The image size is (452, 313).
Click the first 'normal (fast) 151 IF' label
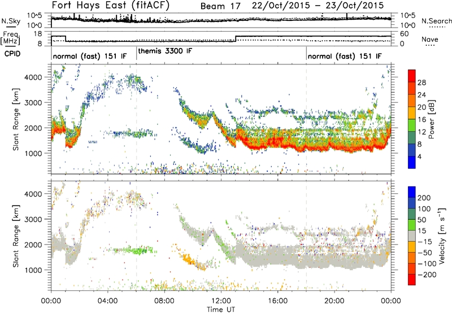tap(90, 56)
